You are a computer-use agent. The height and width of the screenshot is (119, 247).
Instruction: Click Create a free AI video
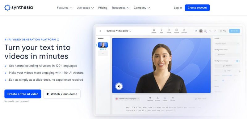(23, 94)
